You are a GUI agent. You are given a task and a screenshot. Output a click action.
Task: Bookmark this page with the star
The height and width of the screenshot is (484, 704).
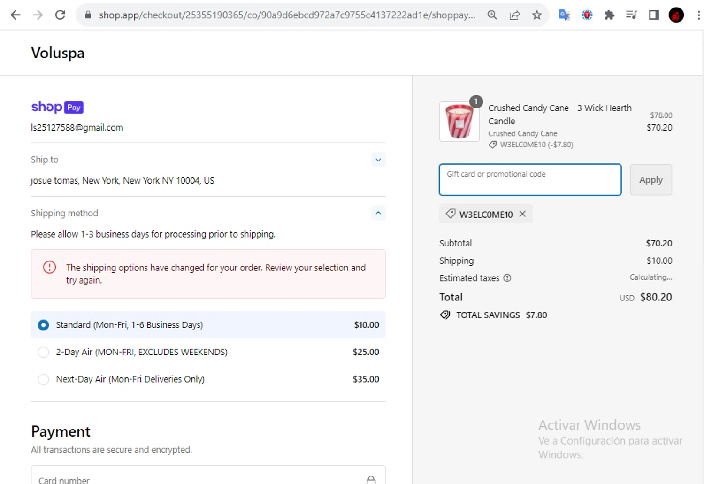pyautogui.click(x=537, y=15)
